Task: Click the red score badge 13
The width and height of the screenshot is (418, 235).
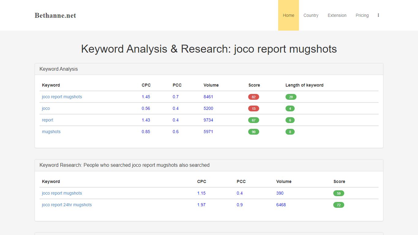Action: point(254,109)
